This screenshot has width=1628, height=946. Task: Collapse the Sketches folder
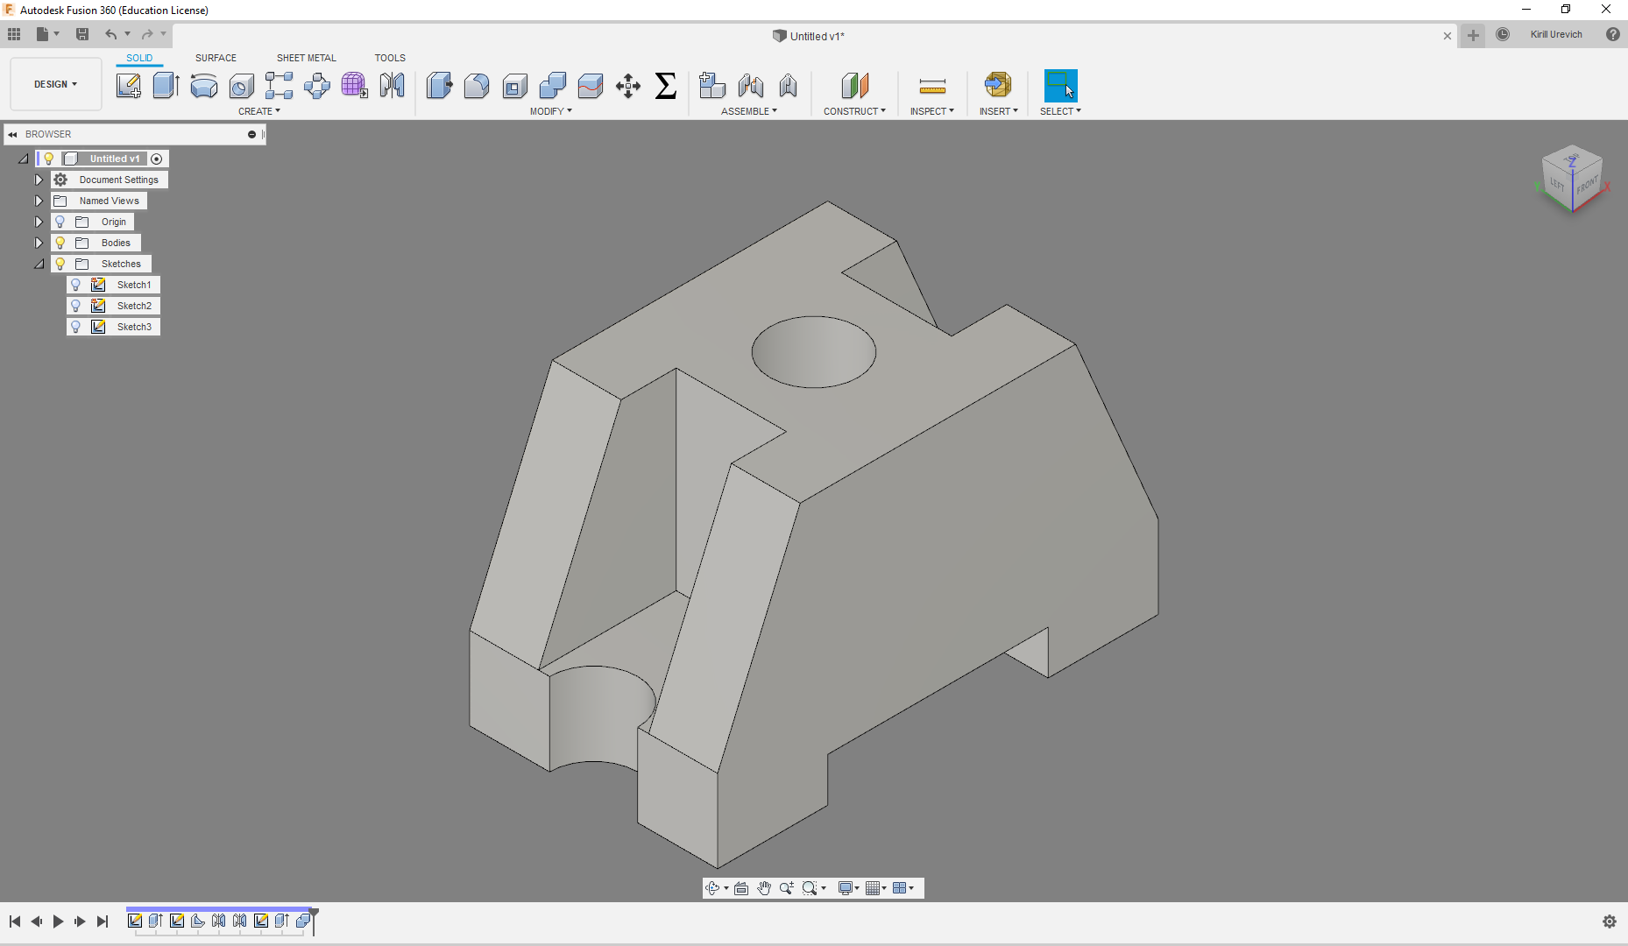39,264
